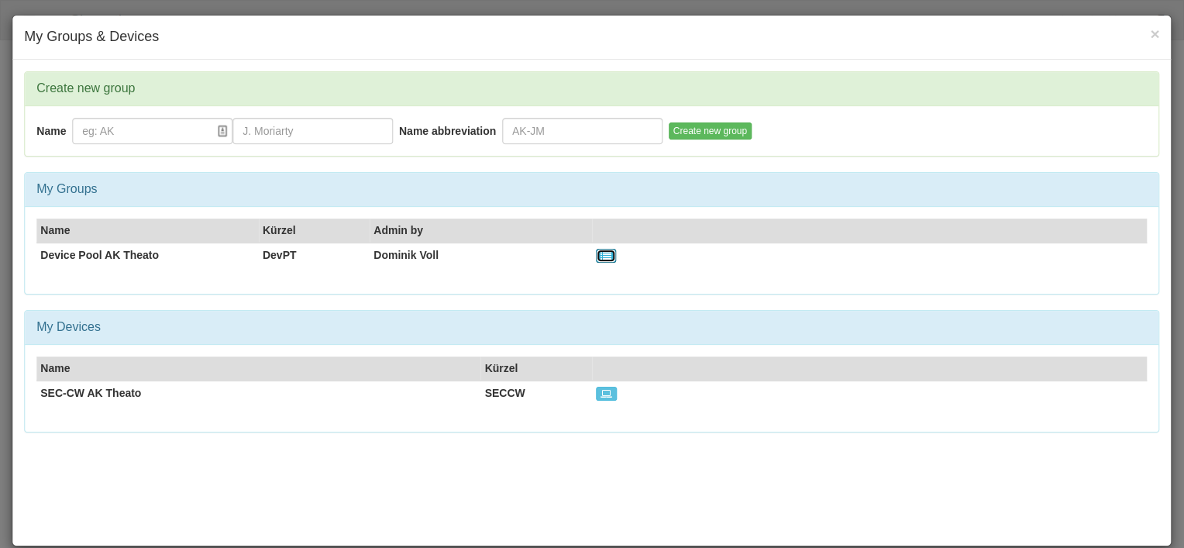This screenshot has width=1184, height=548.
Task: Click laptop icon button for SEC-CW device
Action: (606, 394)
